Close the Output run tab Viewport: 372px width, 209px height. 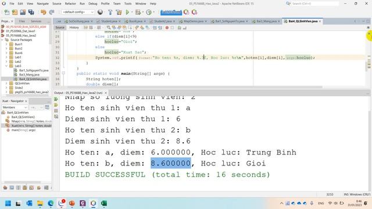(106, 93)
